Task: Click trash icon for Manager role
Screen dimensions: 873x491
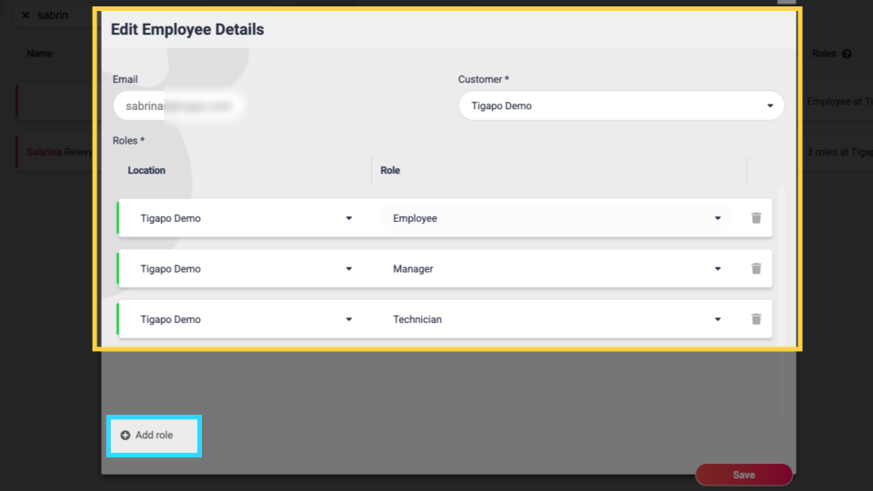Action: 756,269
